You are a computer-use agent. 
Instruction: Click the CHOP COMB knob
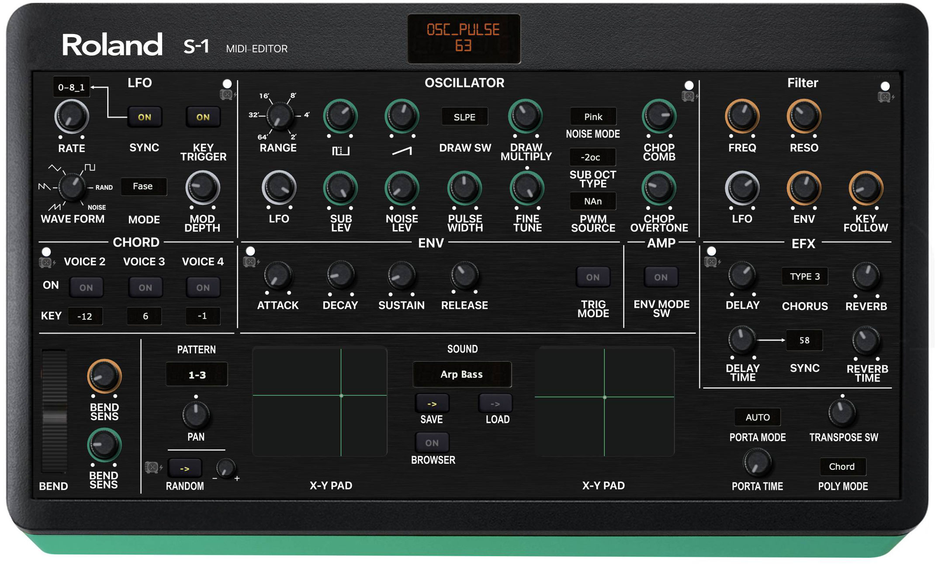click(659, 116)
